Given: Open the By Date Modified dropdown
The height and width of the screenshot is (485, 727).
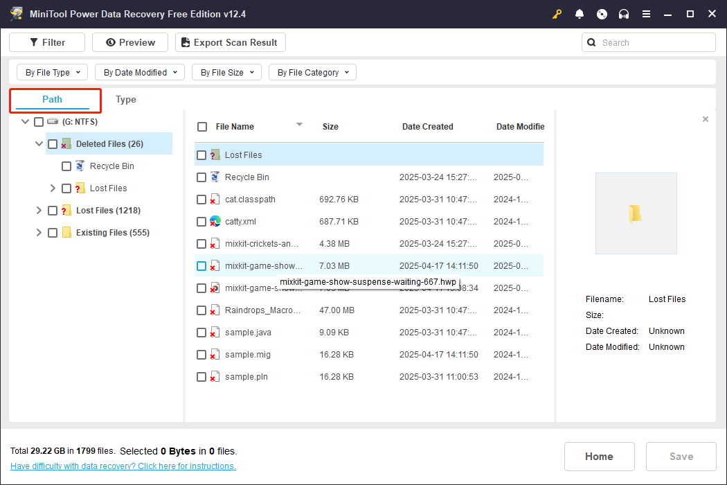Looking at the screenshot, I should (x=140, y=72).
